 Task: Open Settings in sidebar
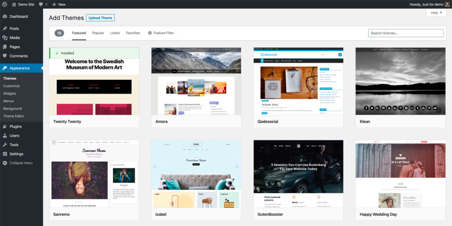[x=16, y=154]
